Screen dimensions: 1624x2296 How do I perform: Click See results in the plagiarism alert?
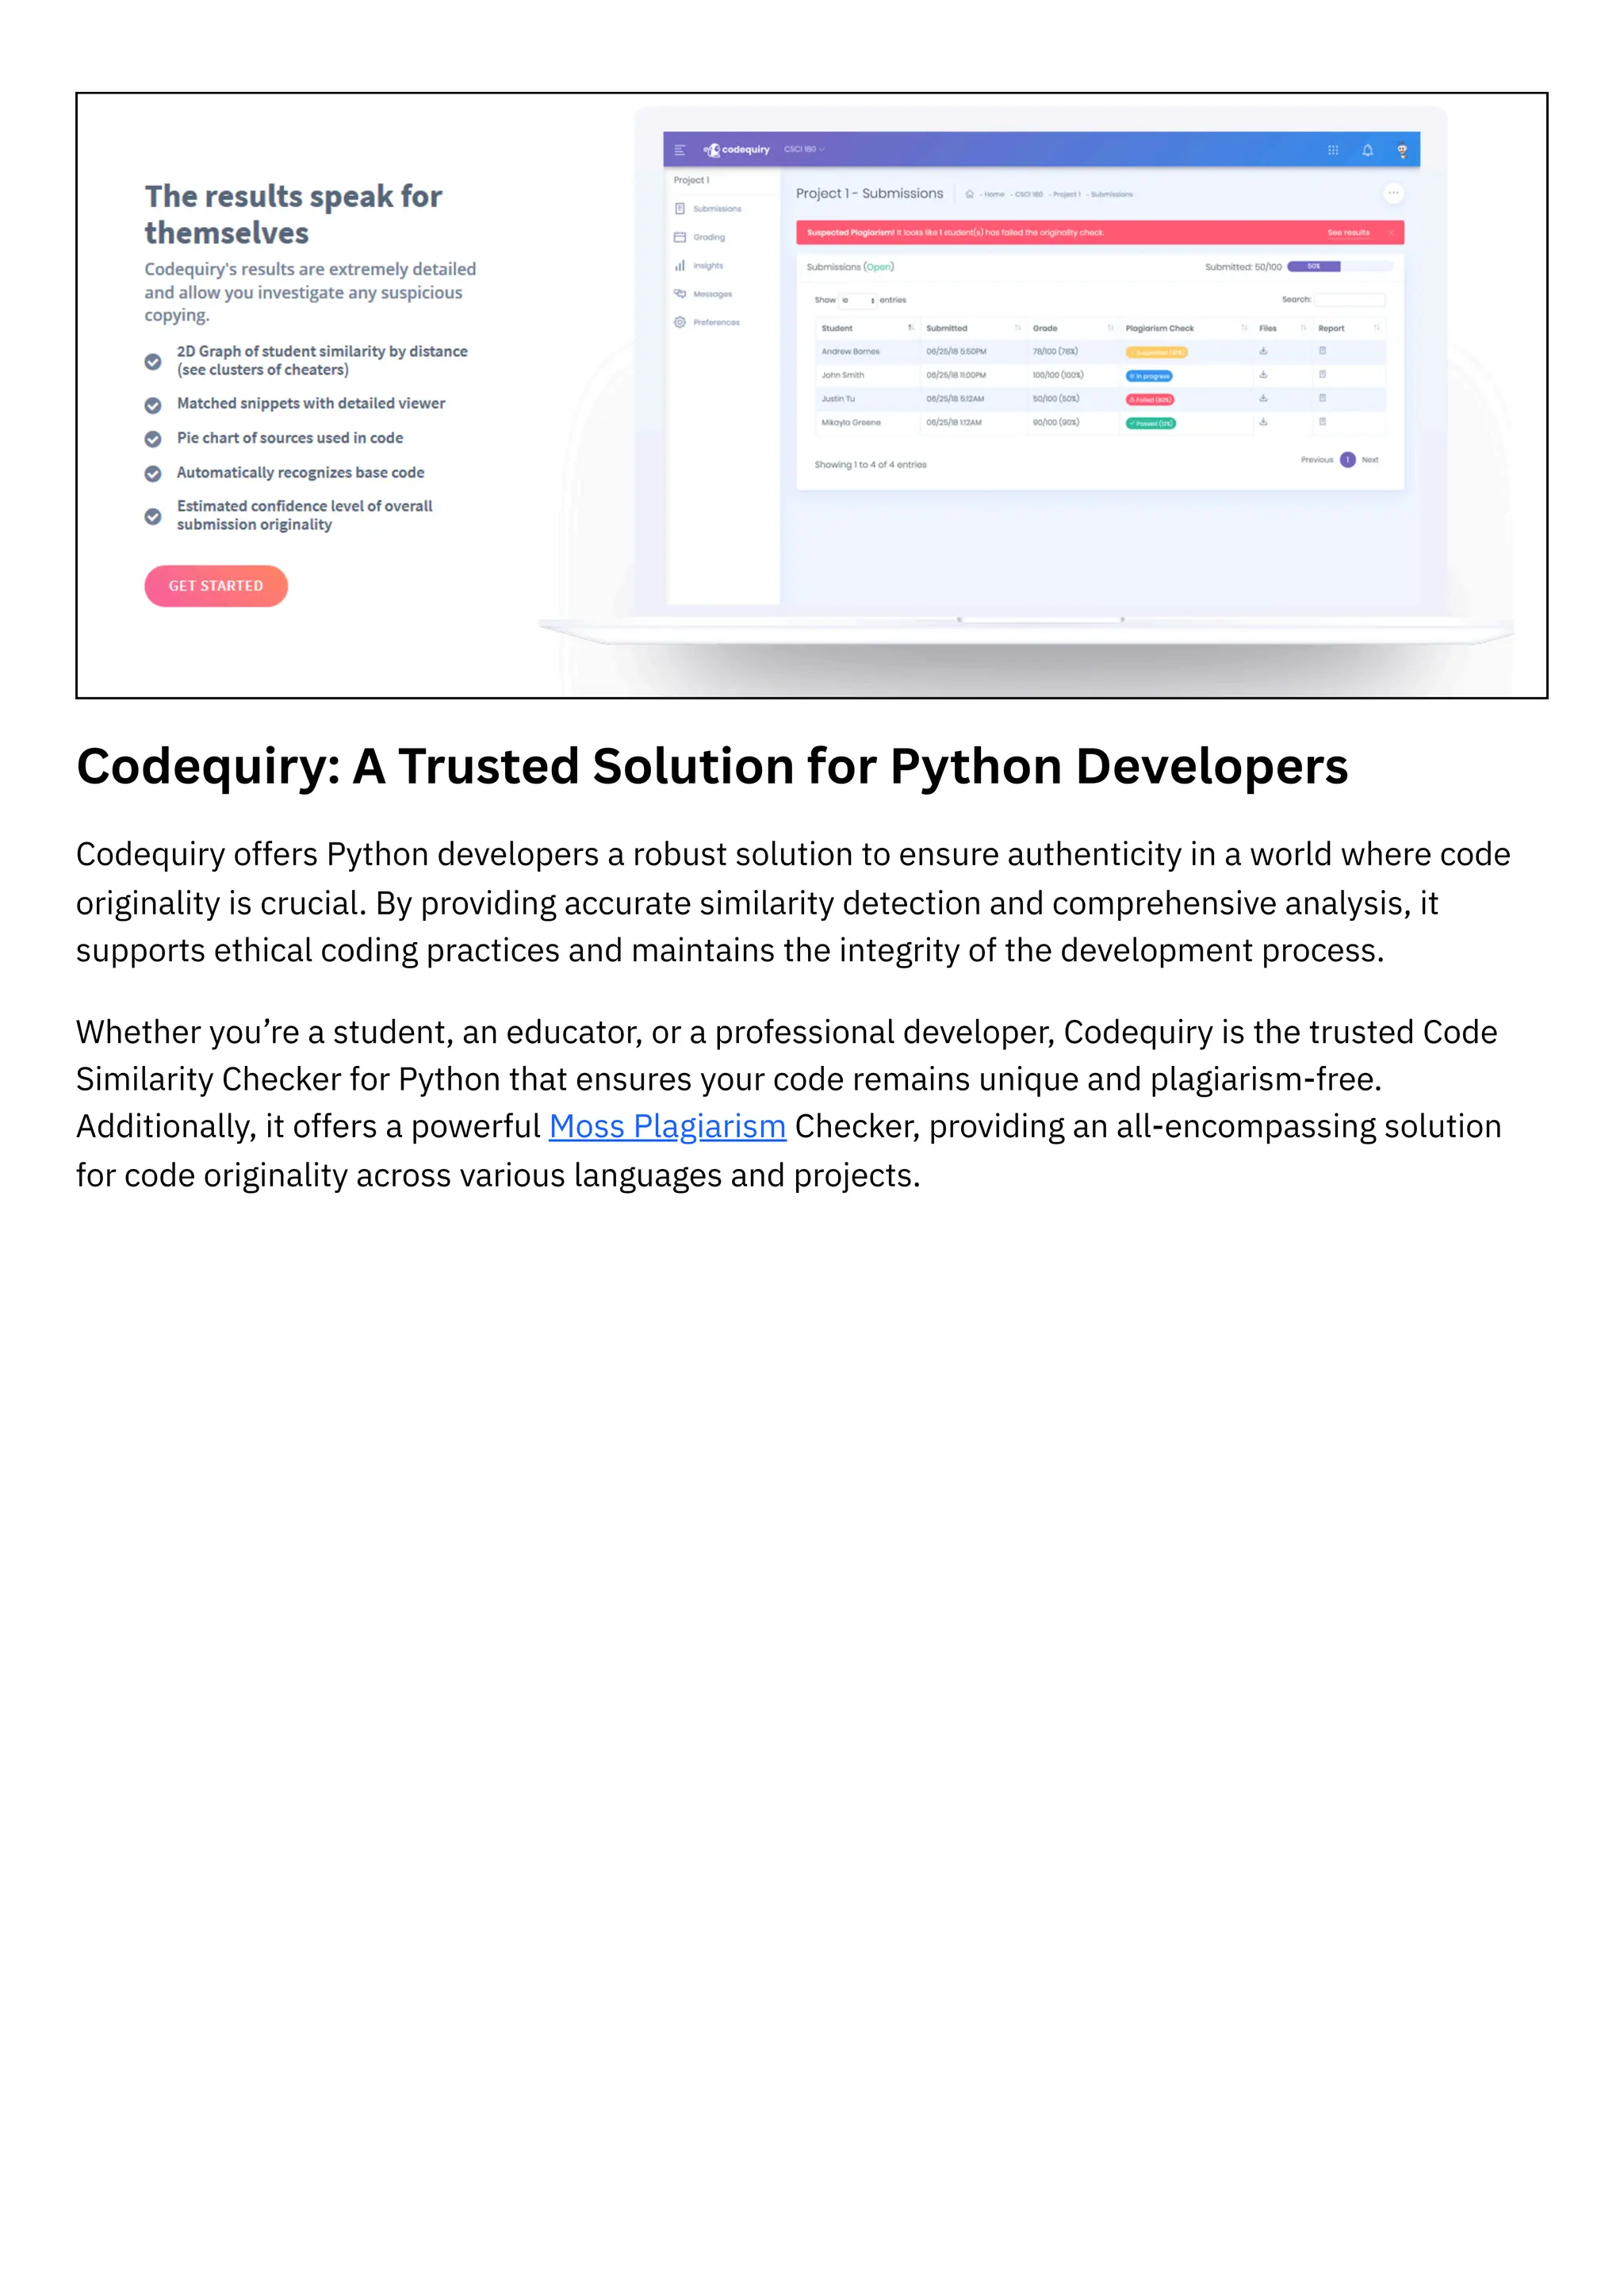[1348, 232]
